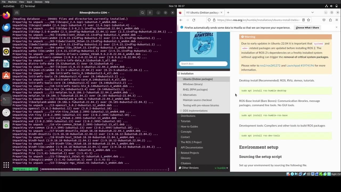Expand the DDS implementations sidebar entry
The height and width of the screenshot is (192, 341).
click(181, 111)
